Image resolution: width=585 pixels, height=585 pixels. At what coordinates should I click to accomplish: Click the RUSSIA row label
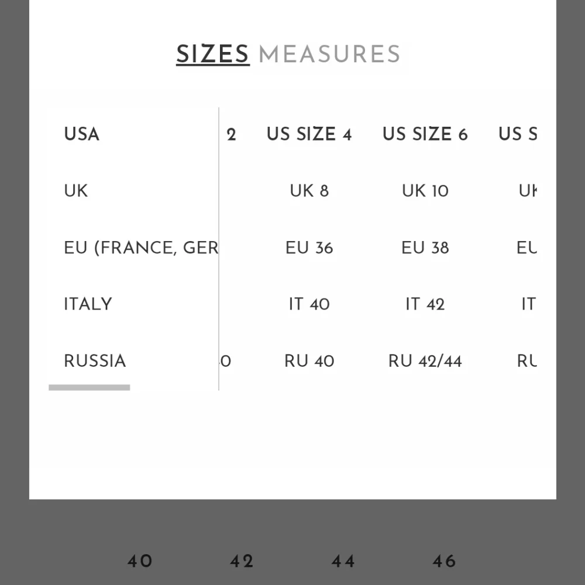pos(95,361)
